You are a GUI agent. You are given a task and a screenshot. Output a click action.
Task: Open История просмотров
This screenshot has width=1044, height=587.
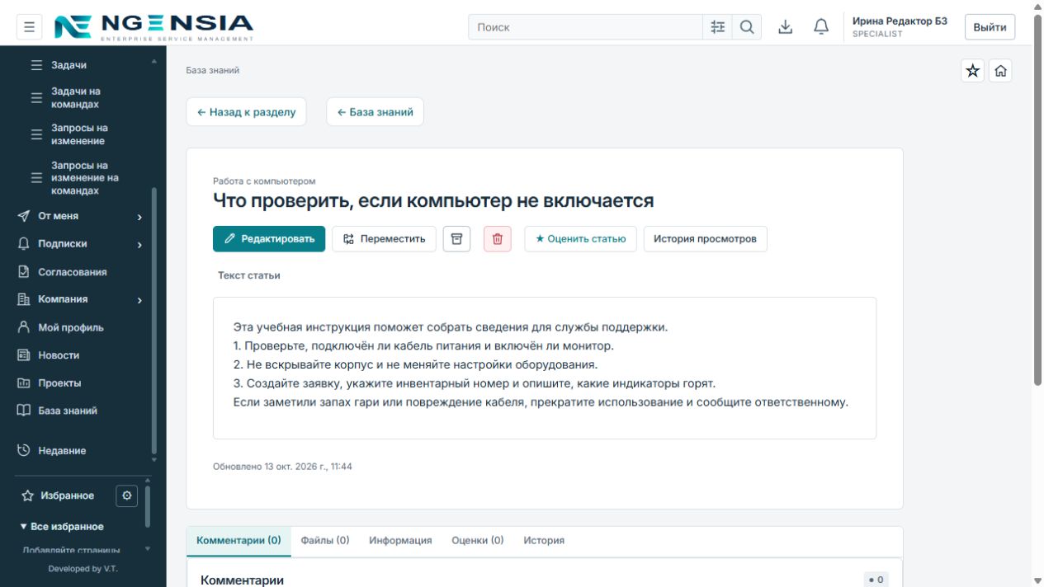(705, 239)
